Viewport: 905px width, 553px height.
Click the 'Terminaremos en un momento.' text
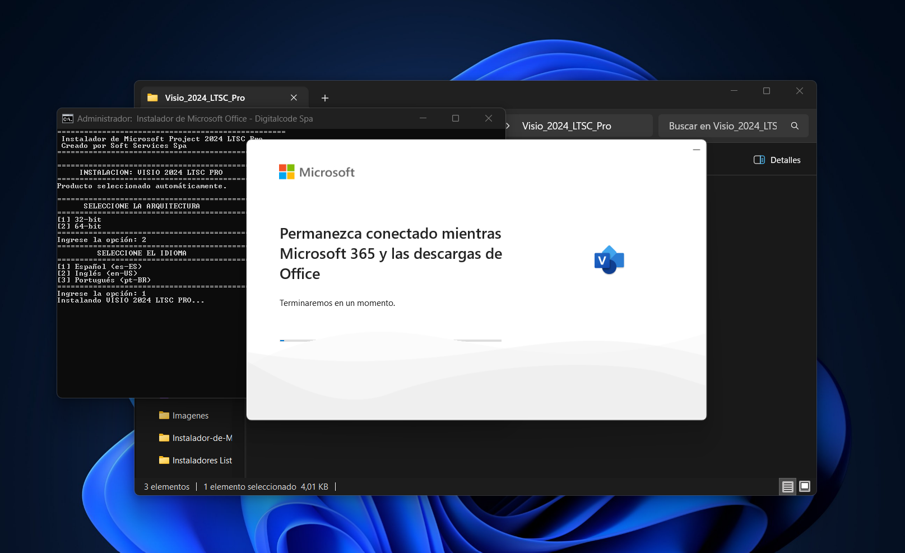tap(337, 303)
